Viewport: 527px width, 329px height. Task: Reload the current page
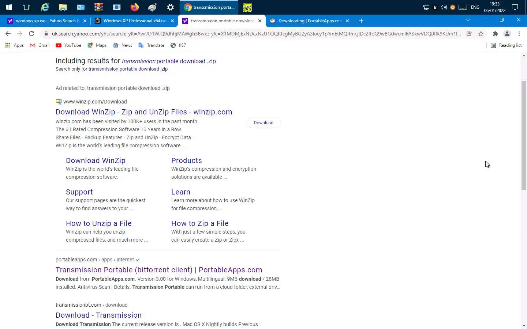pyautogui.click(x=31, y=34)
